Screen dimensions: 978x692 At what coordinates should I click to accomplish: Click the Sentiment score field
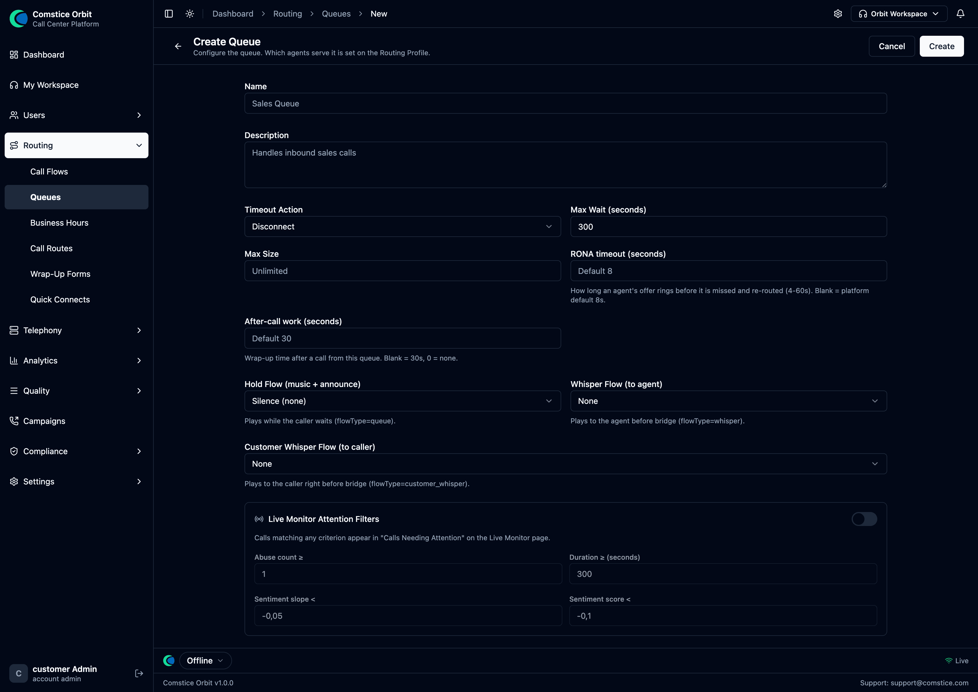[723, 616]
